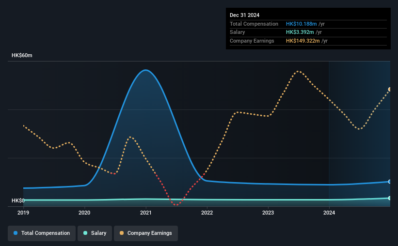
Task: Click the Total Compensation tooltip row label
Action: [x=254, y=24]
